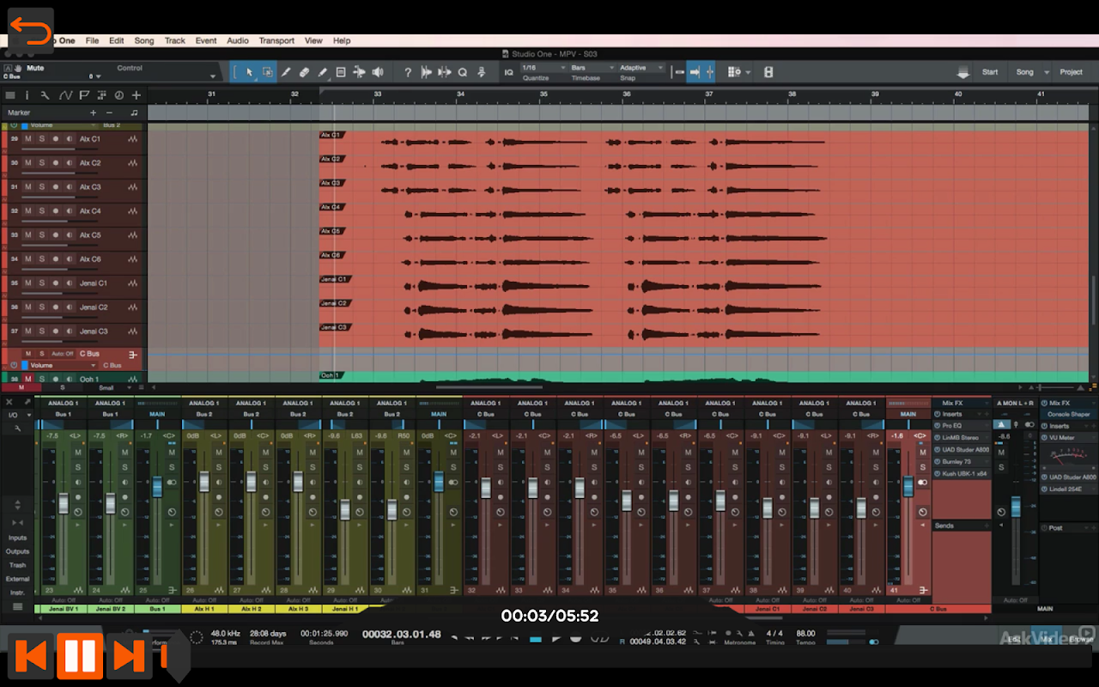The image size is (1099, 687).
Task: Open the Transport menu
Action: coord(276,40)
